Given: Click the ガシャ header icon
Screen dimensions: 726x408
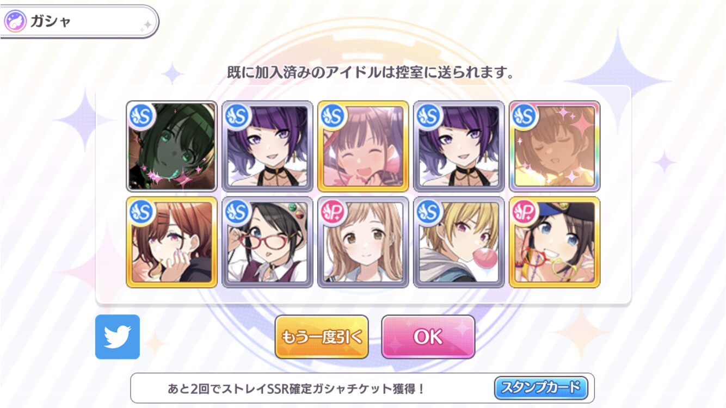Looking at the screenshot, I should 15,22.
